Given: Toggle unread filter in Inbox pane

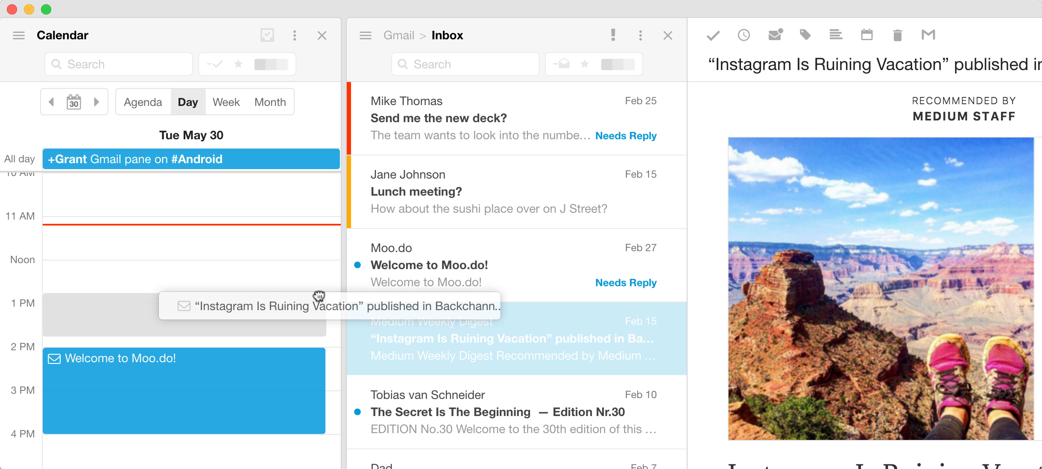Looking at the screenshot, I should 562,64.
